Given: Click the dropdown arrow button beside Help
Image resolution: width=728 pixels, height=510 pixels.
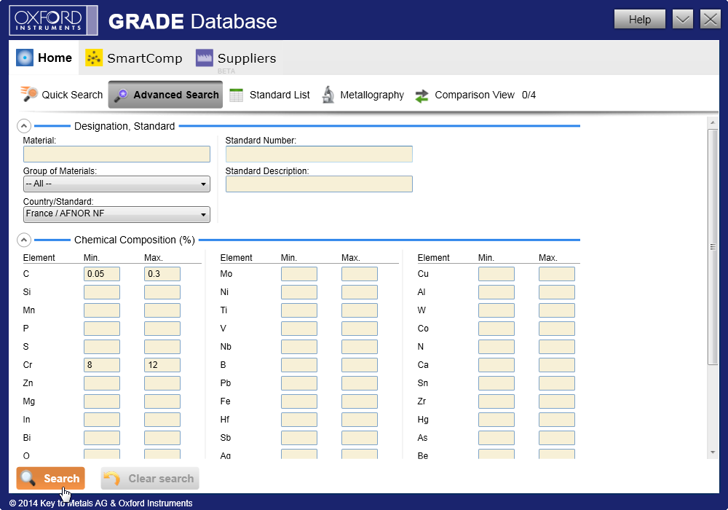Looking at the screenshot, I should point(683,20).
